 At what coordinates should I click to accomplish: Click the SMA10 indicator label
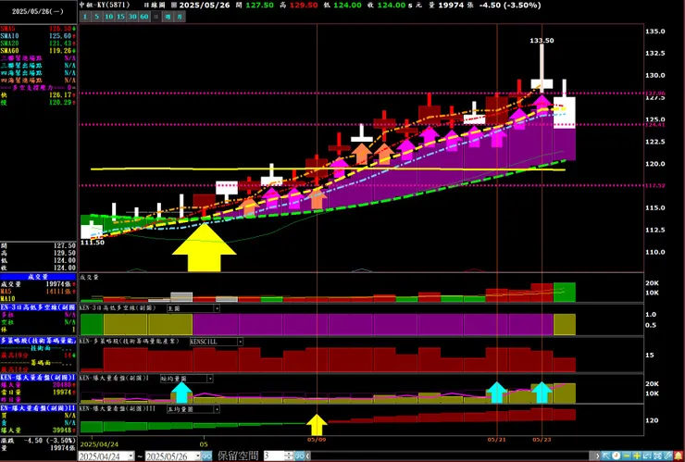[x=9, y=36]
